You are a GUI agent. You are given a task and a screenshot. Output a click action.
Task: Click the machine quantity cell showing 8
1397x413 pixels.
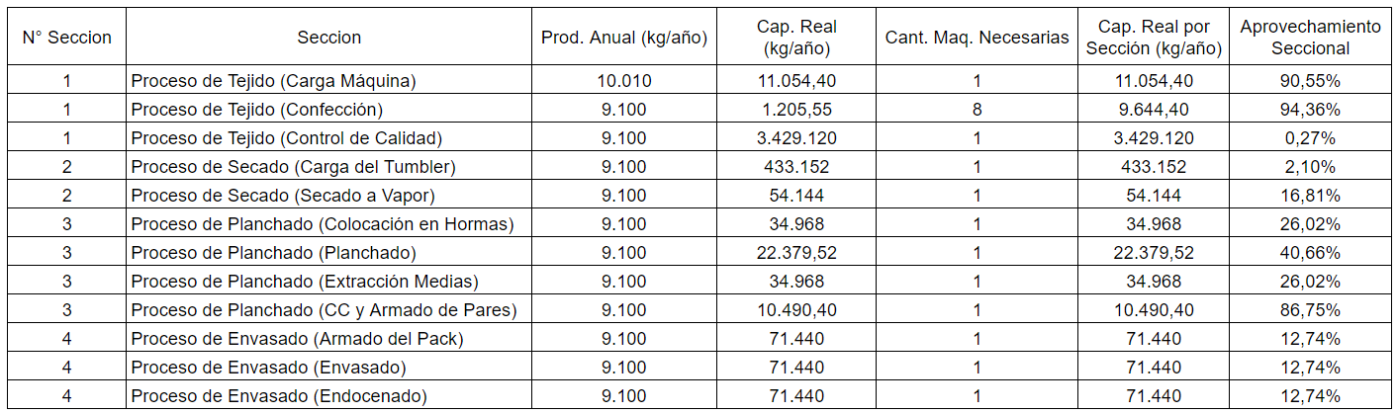(977, 110)
